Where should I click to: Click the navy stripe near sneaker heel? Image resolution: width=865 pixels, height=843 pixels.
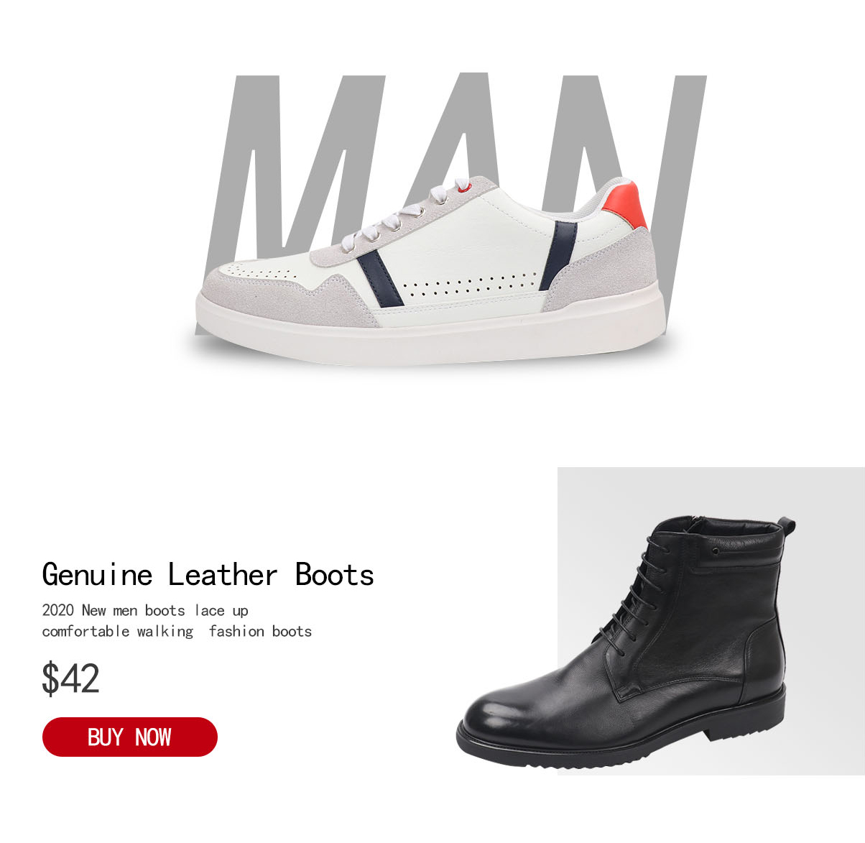click(x=557, y=255)
